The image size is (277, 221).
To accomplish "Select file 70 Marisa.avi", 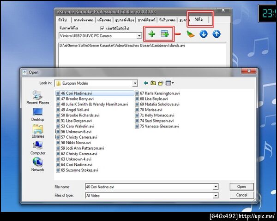I will (x=149, y=110).
